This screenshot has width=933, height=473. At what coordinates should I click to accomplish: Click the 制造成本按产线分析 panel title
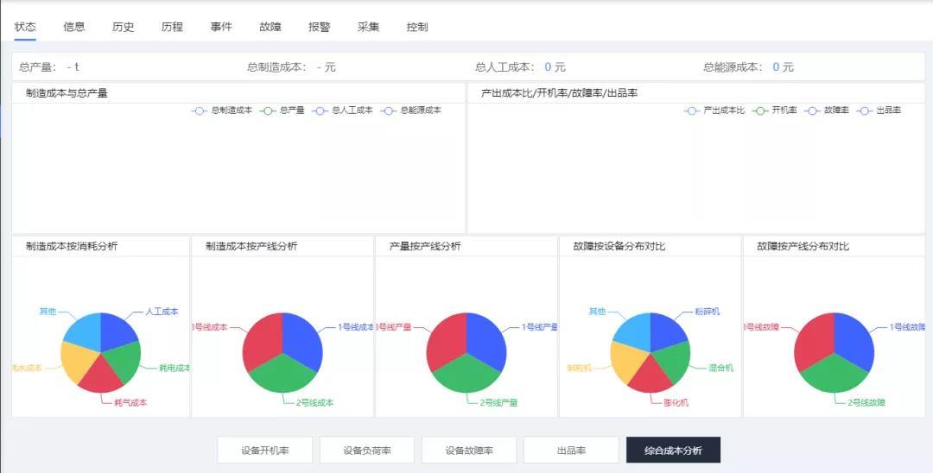(251, 246)
